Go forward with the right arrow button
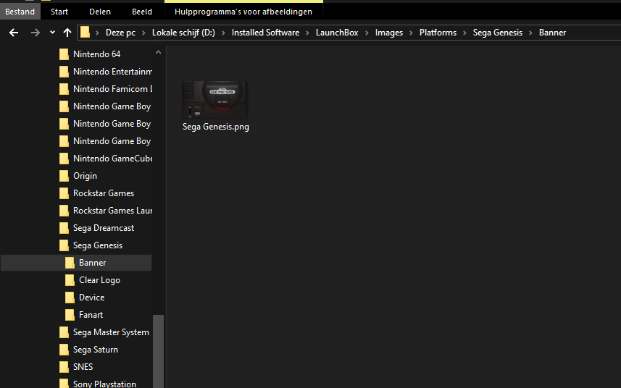This screenshot has width=621, height=388. coord(36,33)
